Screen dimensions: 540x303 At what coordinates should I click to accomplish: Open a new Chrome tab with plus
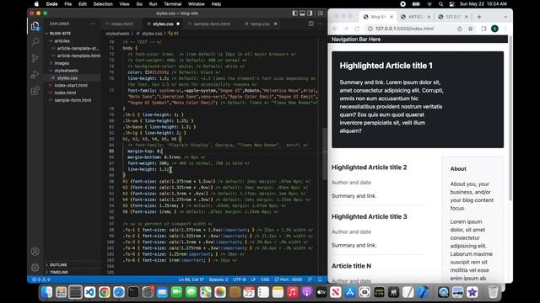point(479,17)
